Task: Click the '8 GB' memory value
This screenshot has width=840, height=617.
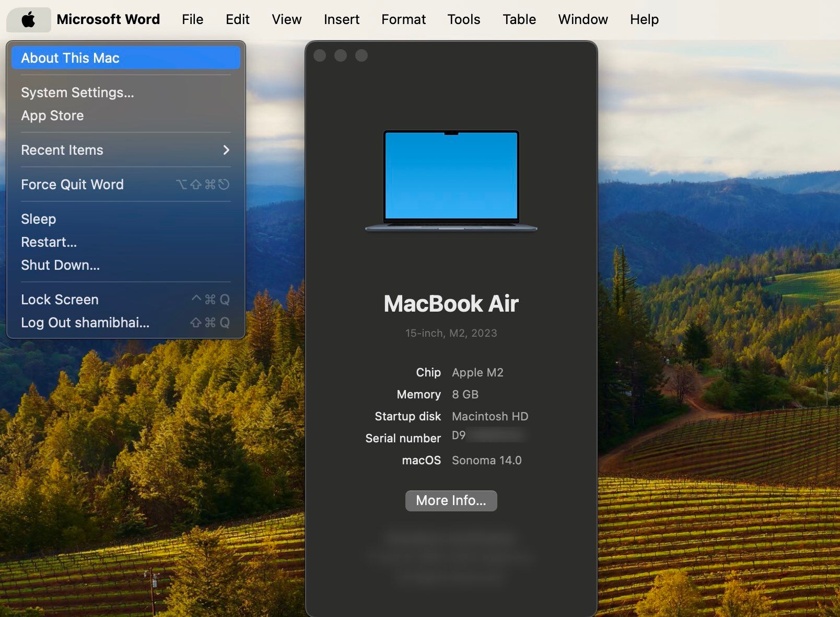Action: [x=465, y=394]
